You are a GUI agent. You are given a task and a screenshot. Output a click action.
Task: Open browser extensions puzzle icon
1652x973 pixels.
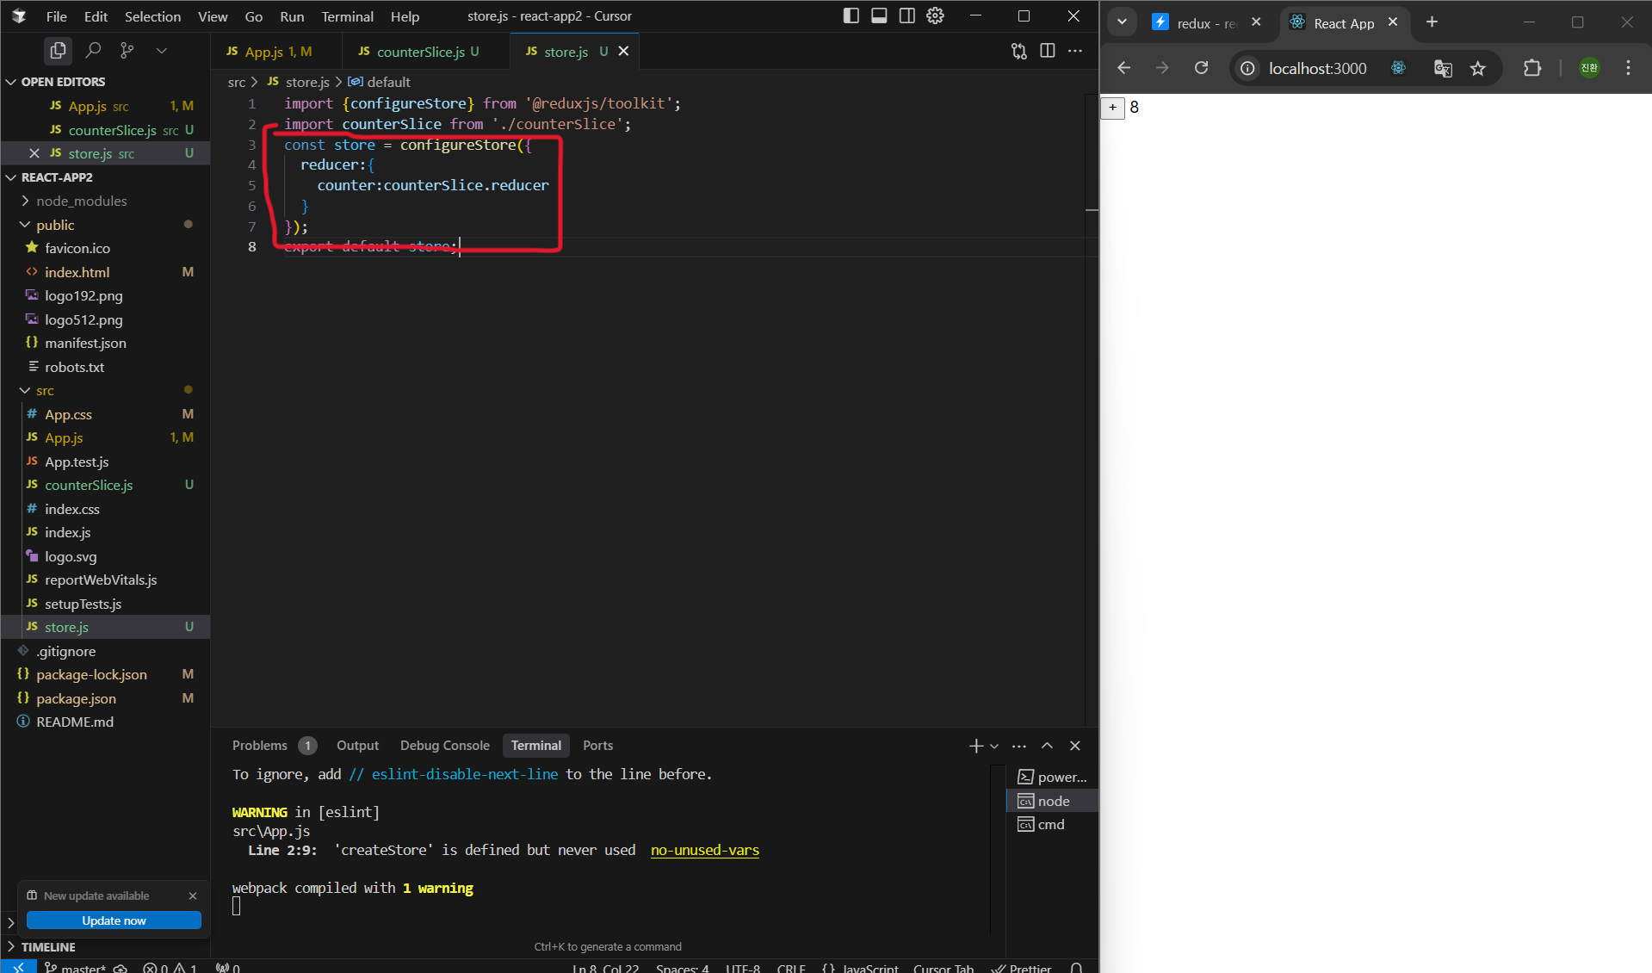pyautogui.click(x=1532, y=68)
